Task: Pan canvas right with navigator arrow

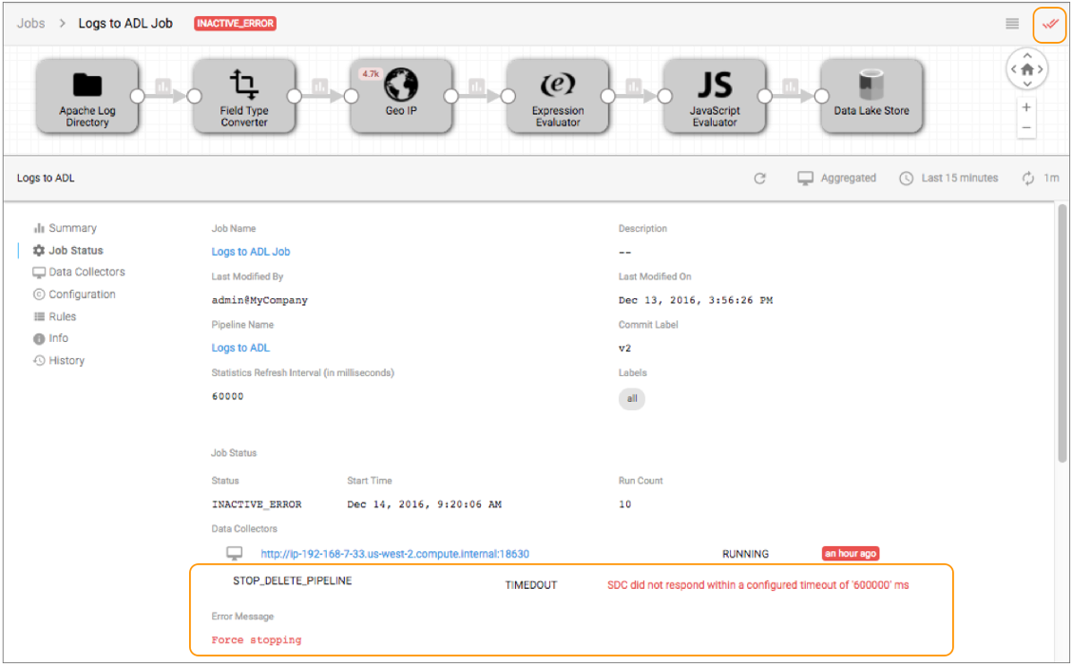Action: coord(1041,69)
